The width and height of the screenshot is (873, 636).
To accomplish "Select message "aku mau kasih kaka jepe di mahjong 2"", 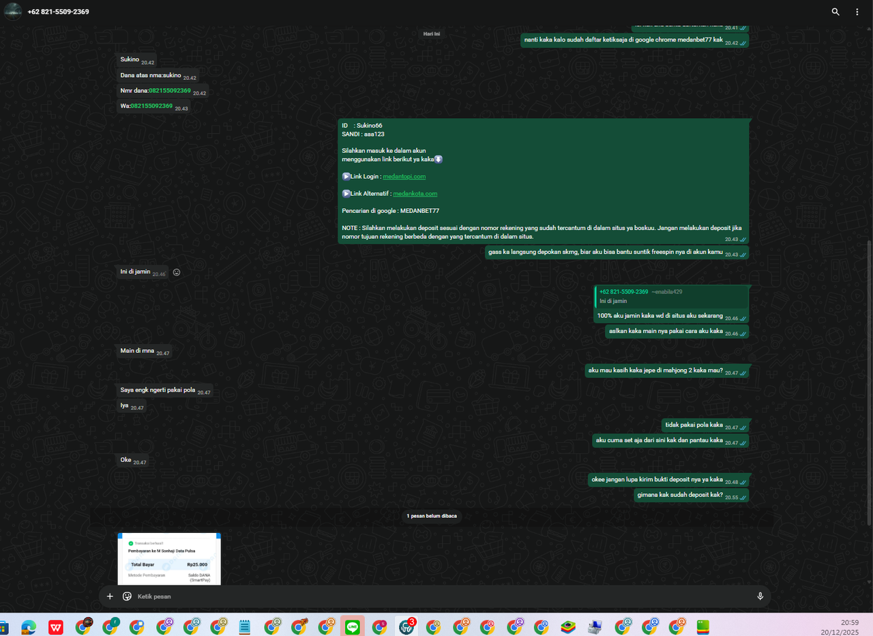I will click(666, 371).
